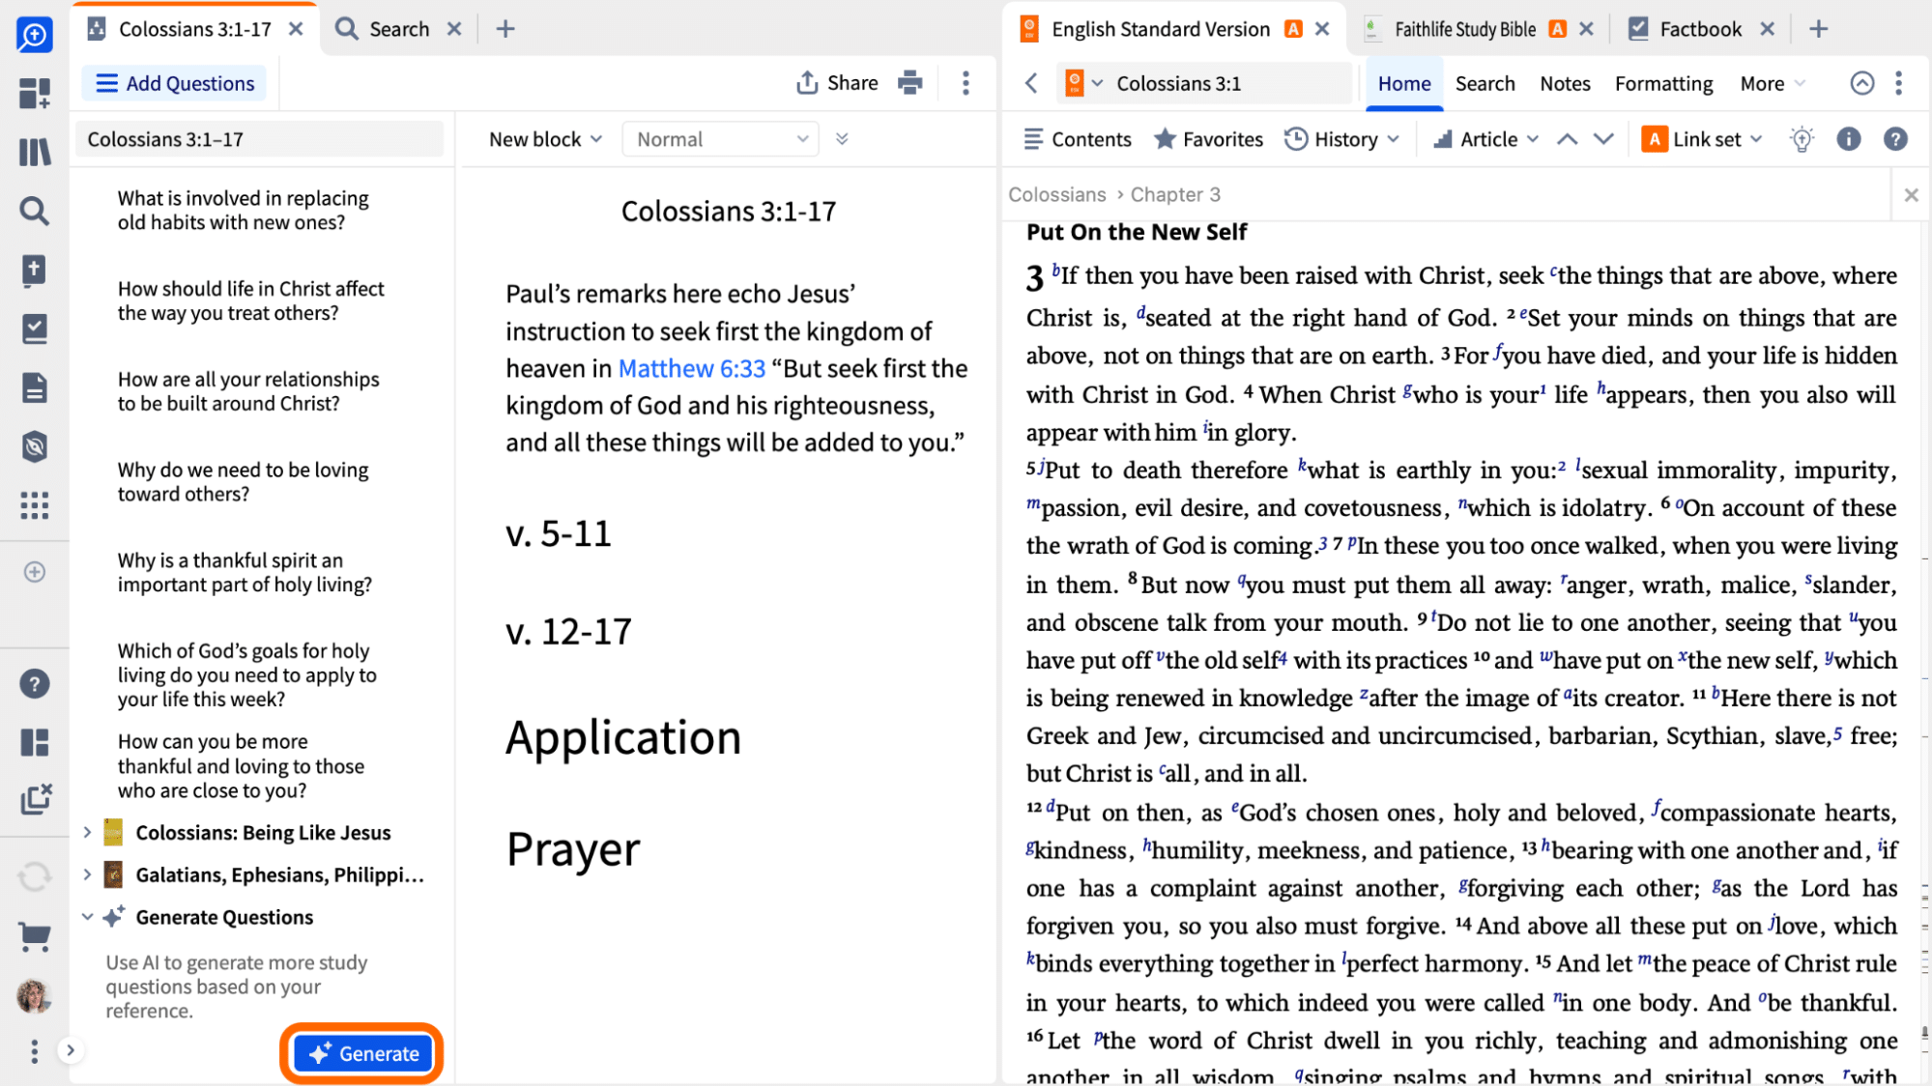Open the History dropdown
This screenshot has width=1932, height=1087.
coord(1342,139)
